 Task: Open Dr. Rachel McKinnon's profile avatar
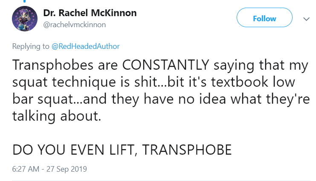[x=25, y=19]
